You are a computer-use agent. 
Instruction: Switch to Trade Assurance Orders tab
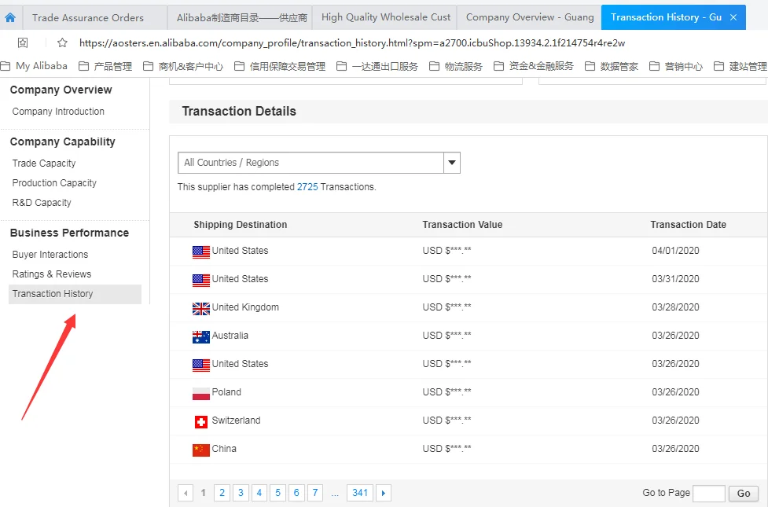pyautogui.click(x=88, y=17)
